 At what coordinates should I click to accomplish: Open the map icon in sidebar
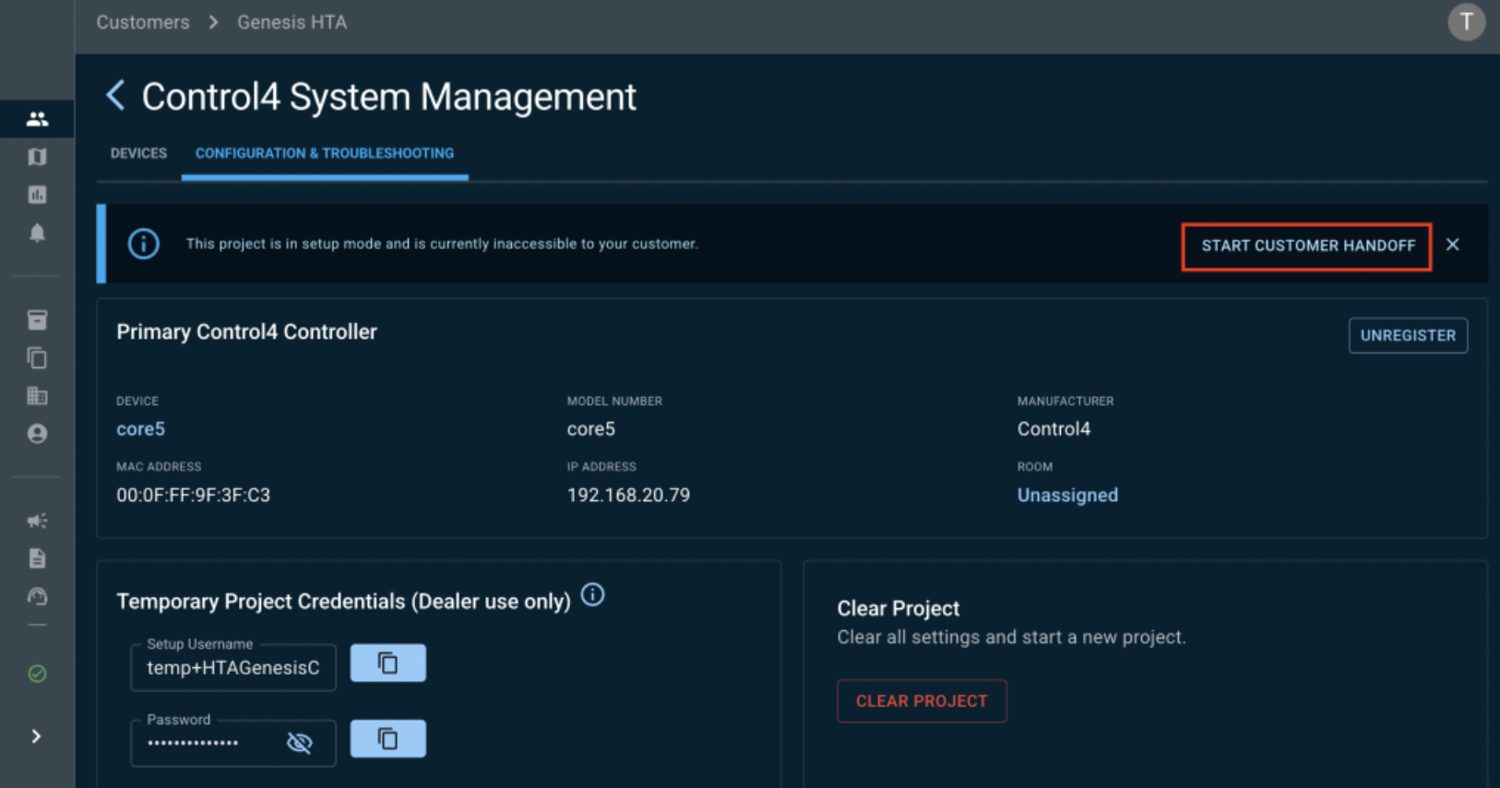[37, 157]
